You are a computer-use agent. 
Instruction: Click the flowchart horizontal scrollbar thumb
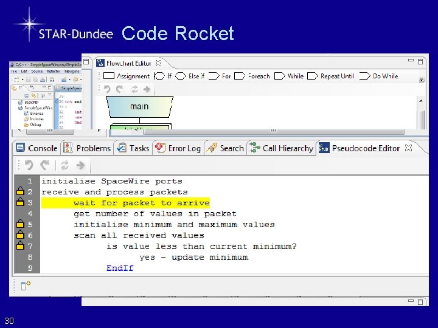point(273,131)
